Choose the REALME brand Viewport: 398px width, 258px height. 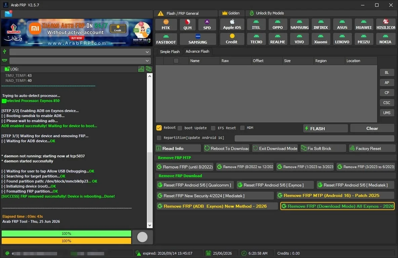pos(277,39)
